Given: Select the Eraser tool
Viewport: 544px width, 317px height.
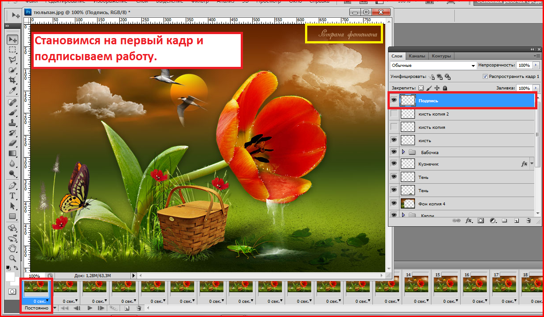Looking at the screenshot, I should point(12,143).
